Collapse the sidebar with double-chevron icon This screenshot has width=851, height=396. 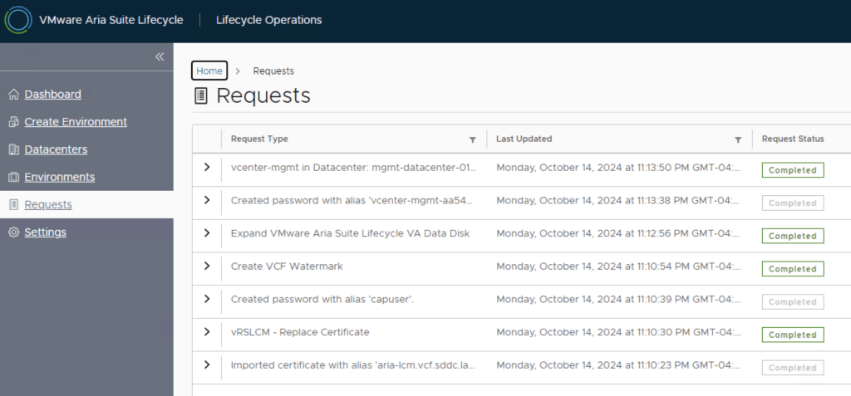click(x=160, y=56)
